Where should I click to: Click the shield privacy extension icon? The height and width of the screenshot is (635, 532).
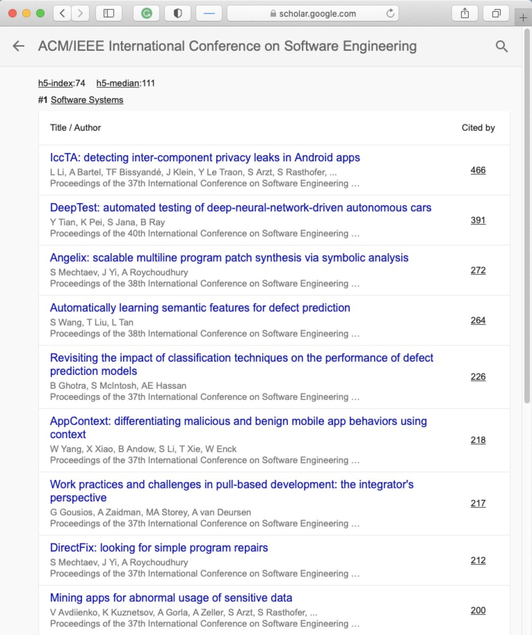(x=178, y=13)
